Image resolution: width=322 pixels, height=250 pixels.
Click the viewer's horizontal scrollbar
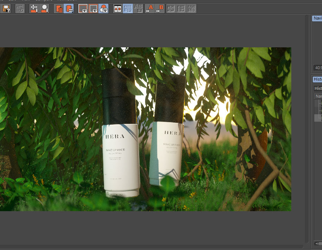click(151, 246)
